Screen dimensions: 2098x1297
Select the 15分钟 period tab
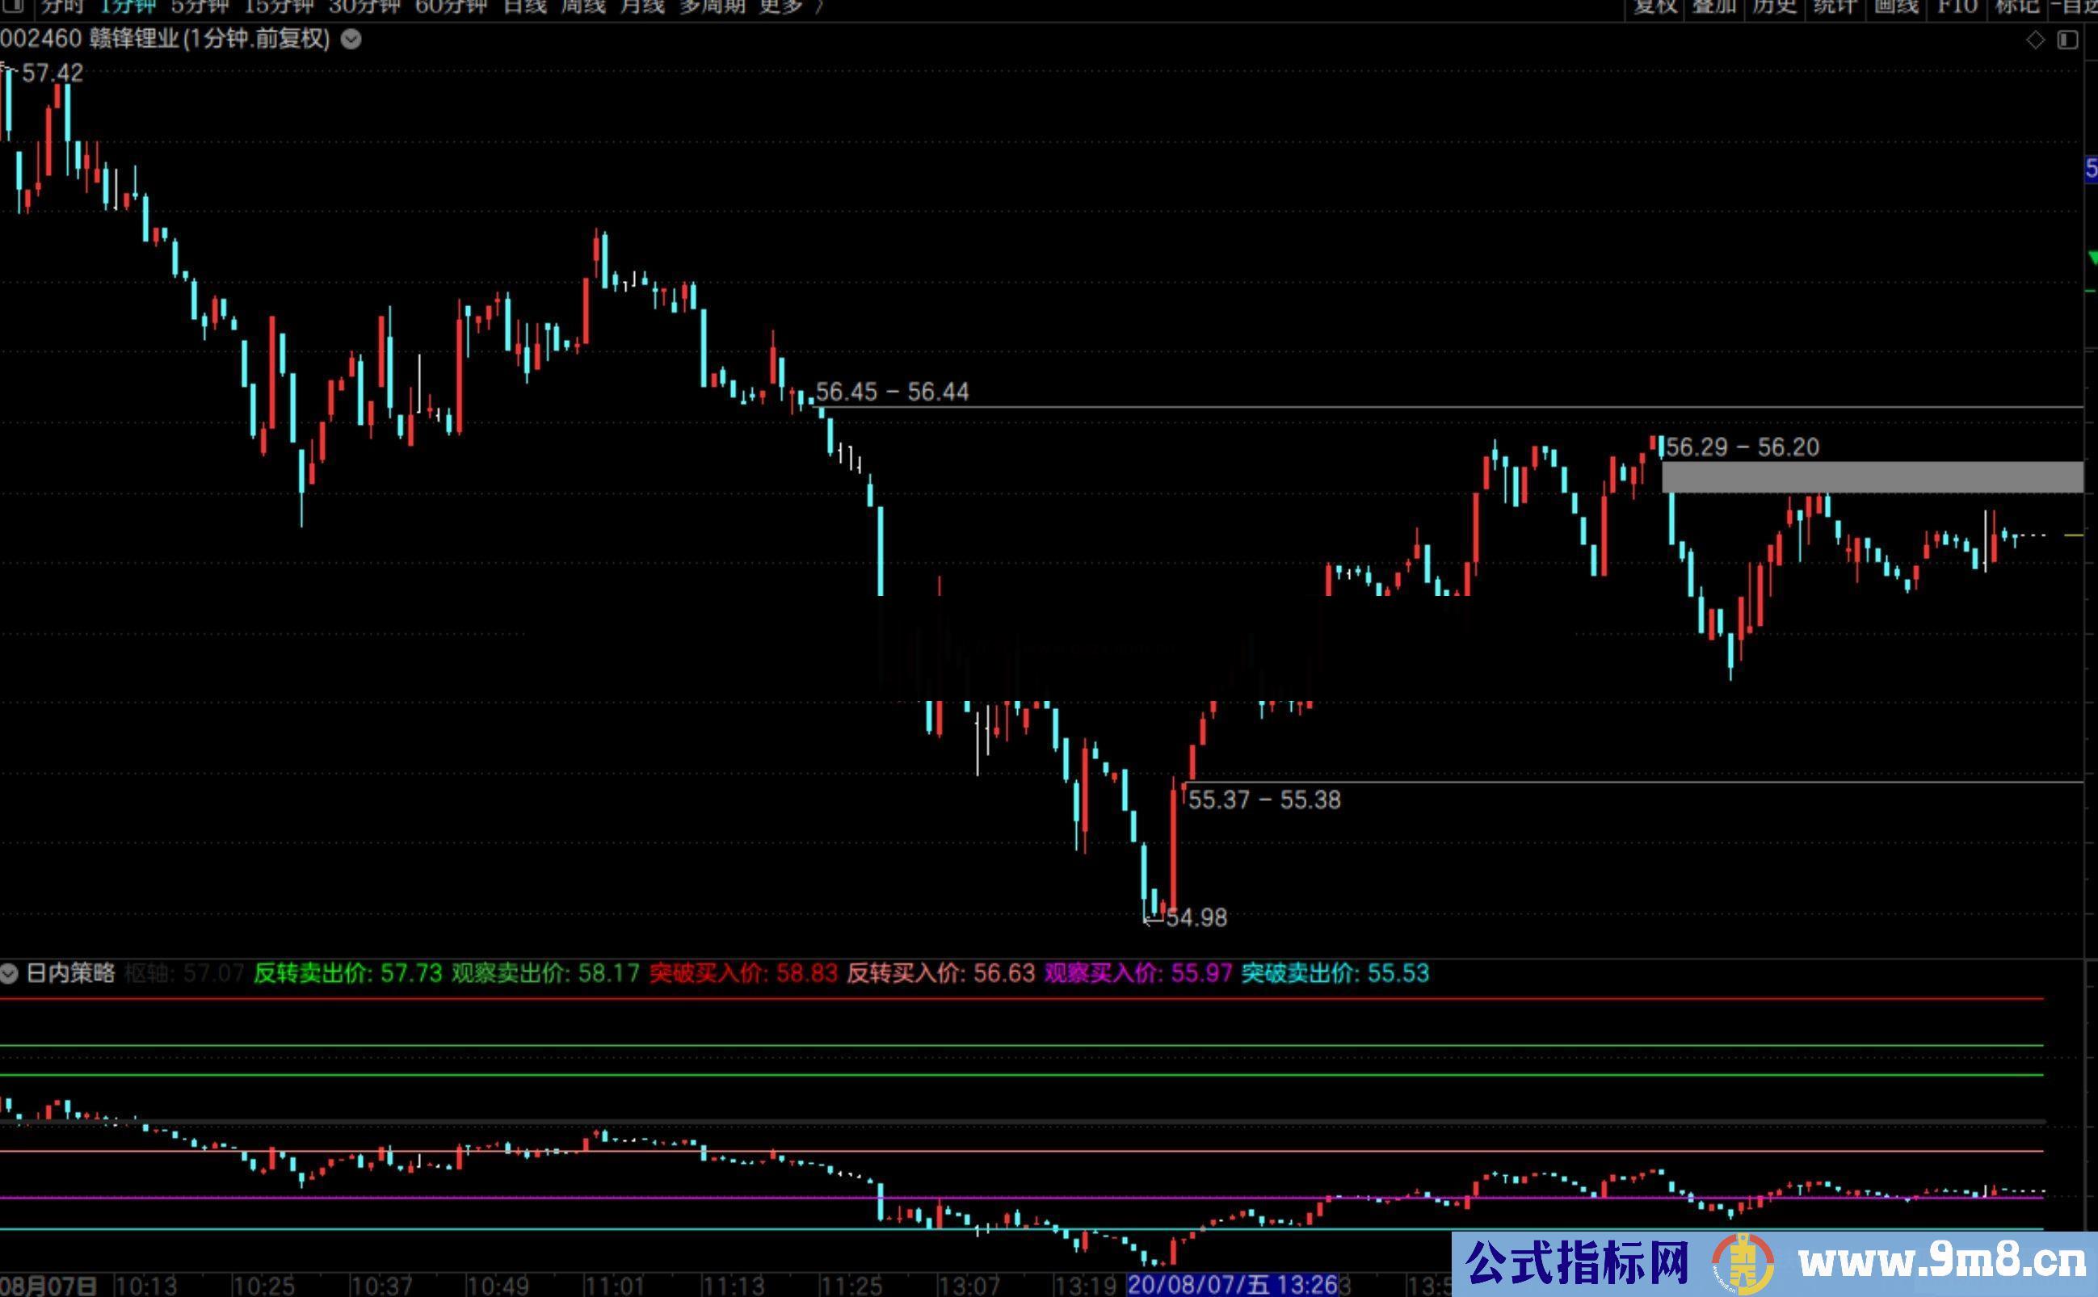pos(278,6)
